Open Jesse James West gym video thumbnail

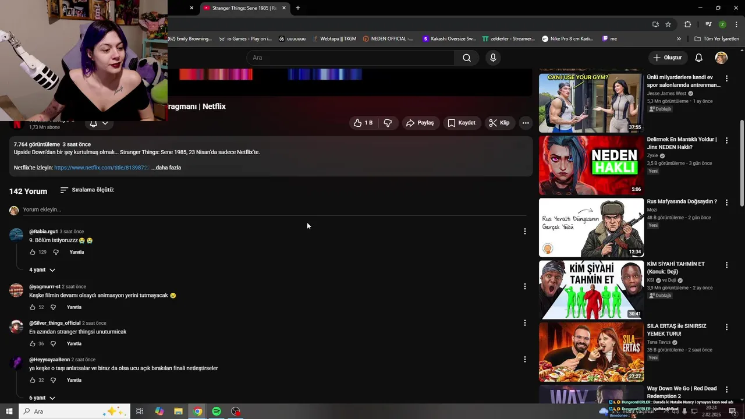591,103
